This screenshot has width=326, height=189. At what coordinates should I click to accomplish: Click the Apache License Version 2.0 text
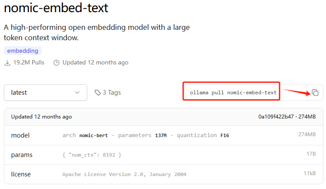pos(124,174)
